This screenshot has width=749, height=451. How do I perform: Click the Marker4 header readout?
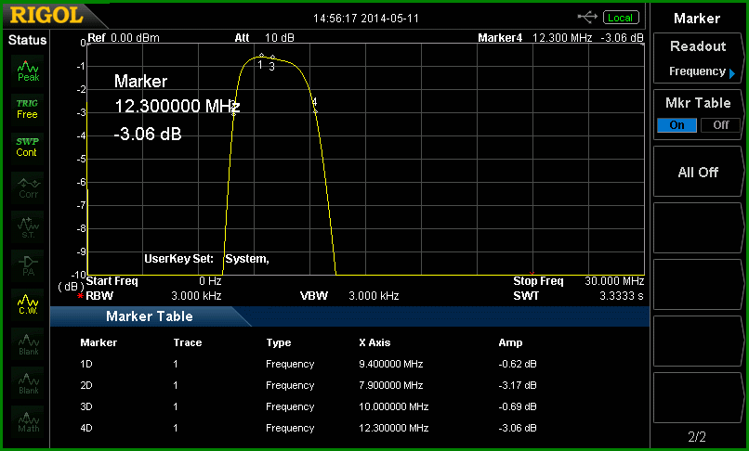(560, 38)
